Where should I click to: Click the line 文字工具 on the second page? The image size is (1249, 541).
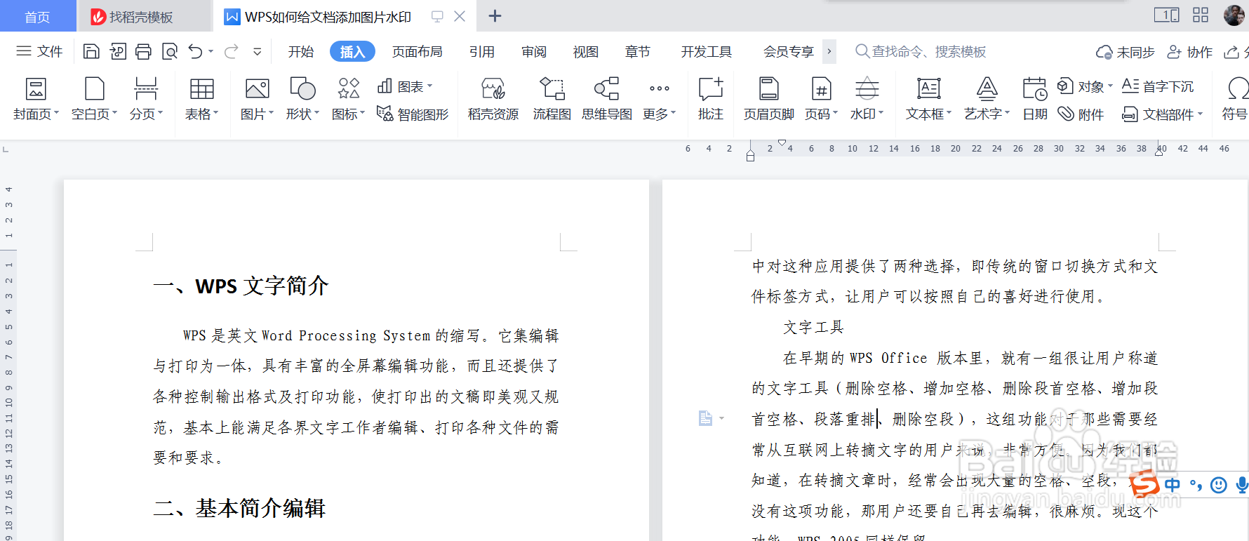pyautogui.click(x=813, y=327)
